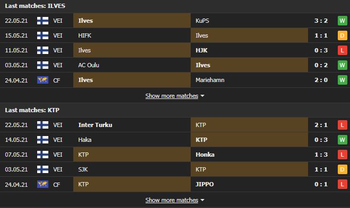Image resolution: width=350 pixels, height=208 pixels.
Task: Open the KTP vs Honka match row
Action: (175, 155)
